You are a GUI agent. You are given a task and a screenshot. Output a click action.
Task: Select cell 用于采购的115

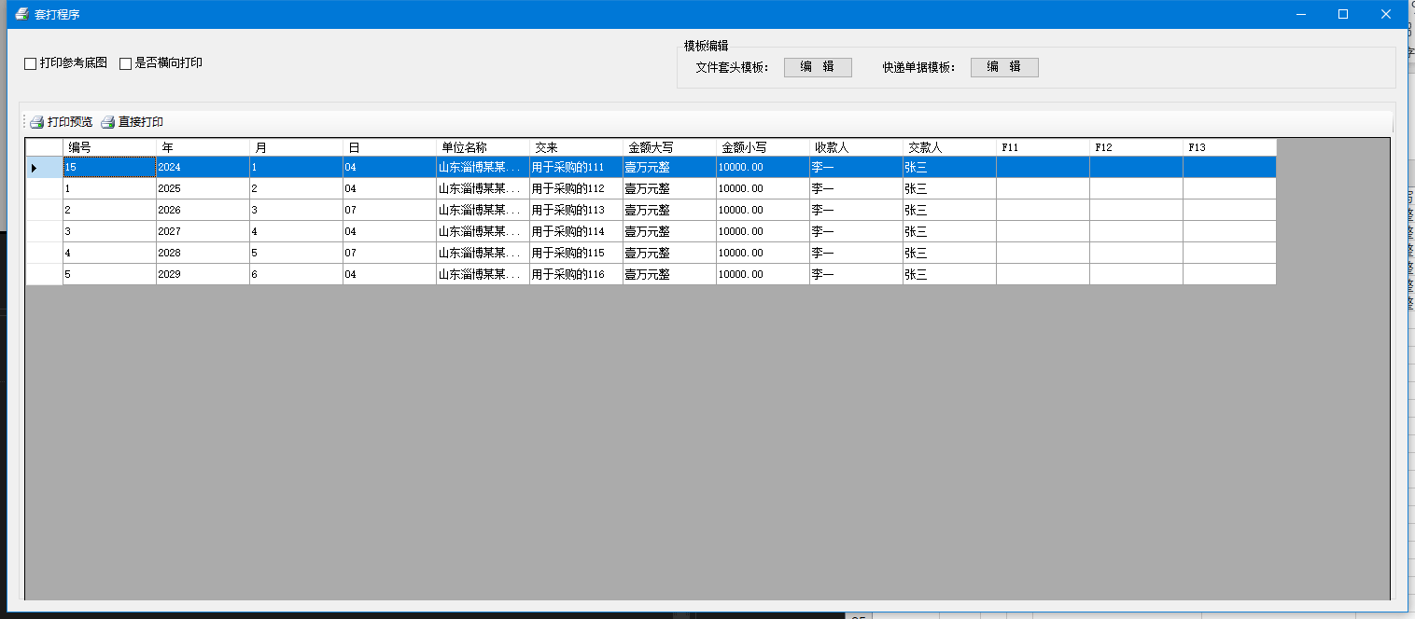[576, 253]
